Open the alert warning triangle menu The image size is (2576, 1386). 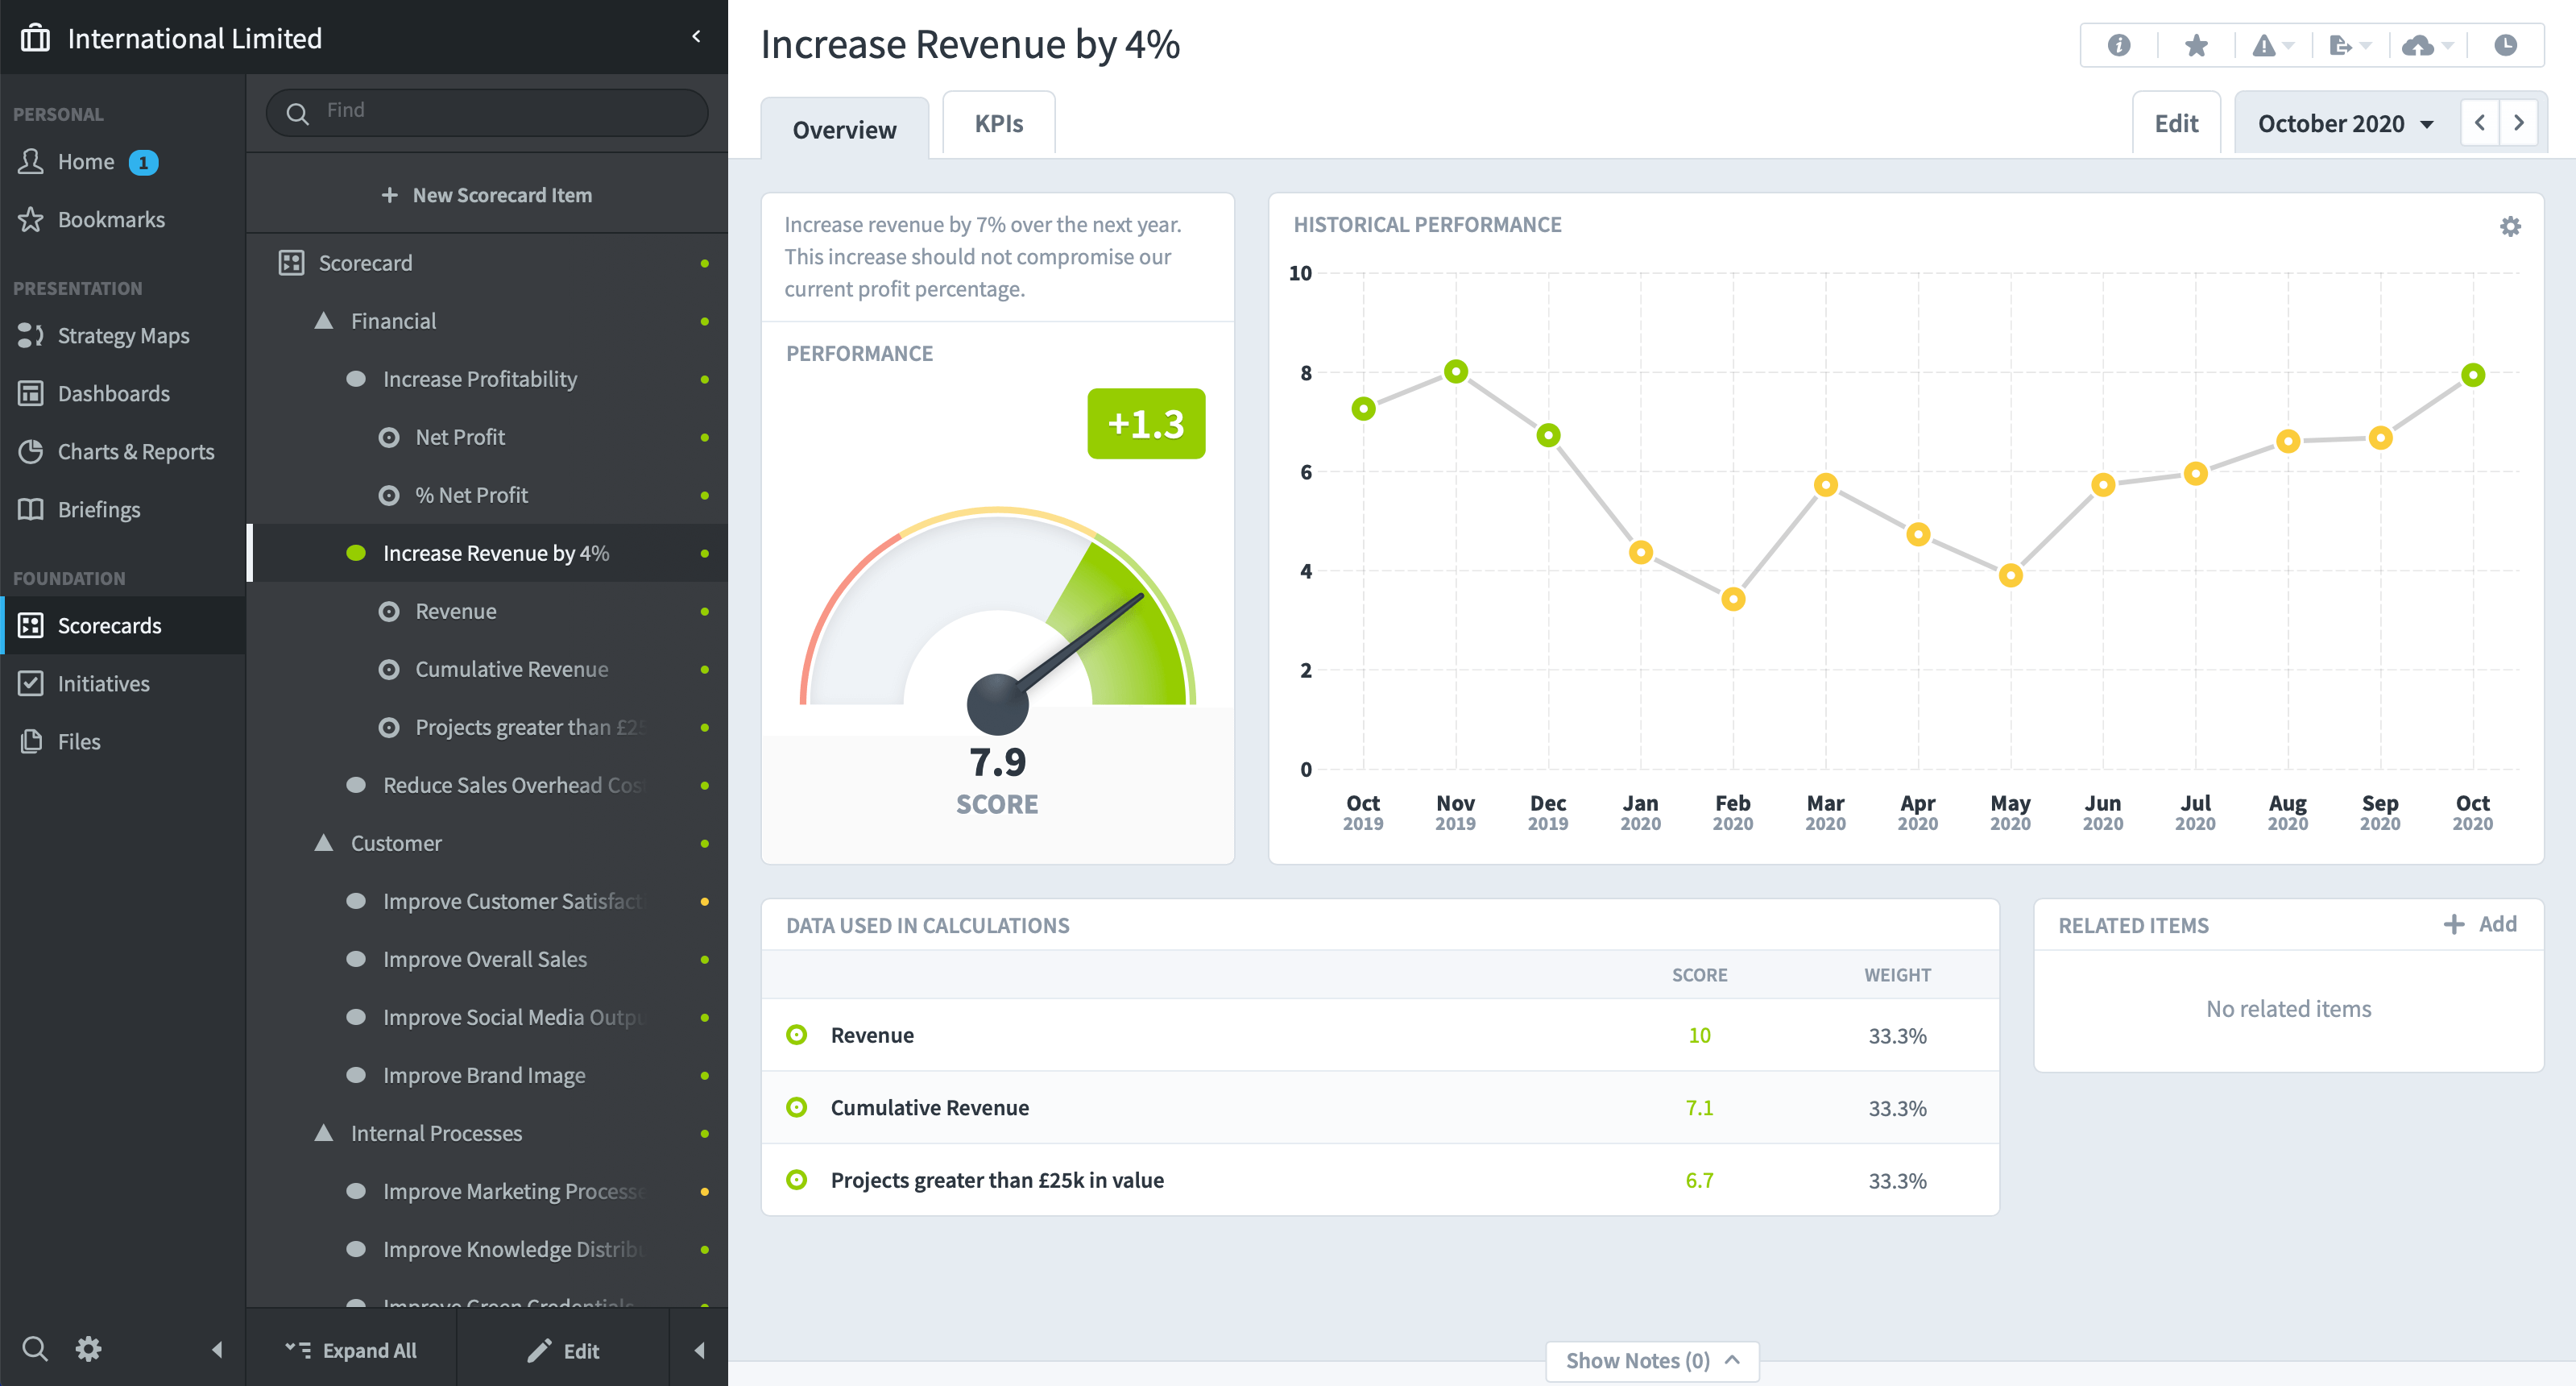pyautogui.click(x=2272, y=45)
